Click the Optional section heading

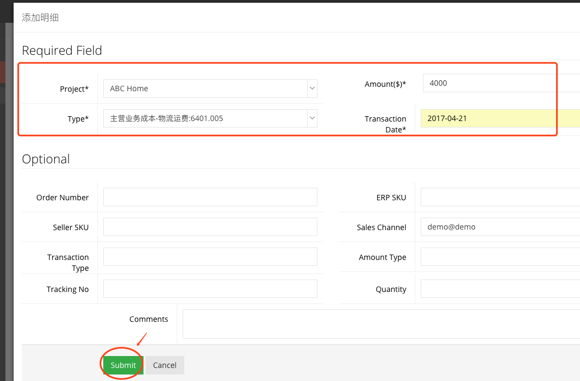coord(46,159)
